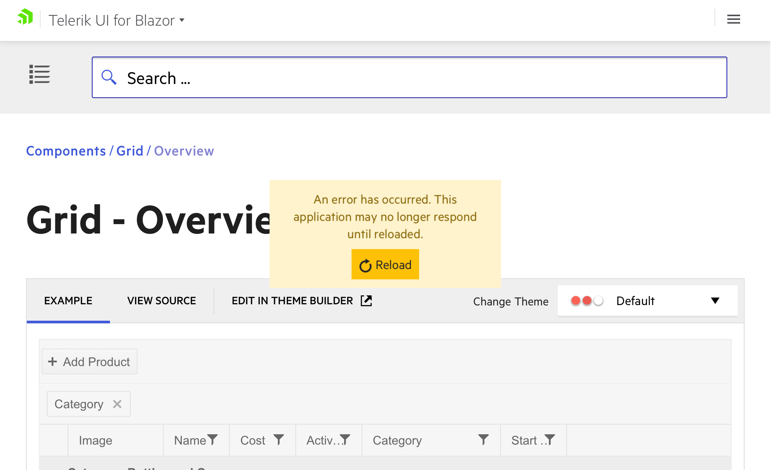Switch to the VIEW SOURCE tab

(x=162, y=301)
